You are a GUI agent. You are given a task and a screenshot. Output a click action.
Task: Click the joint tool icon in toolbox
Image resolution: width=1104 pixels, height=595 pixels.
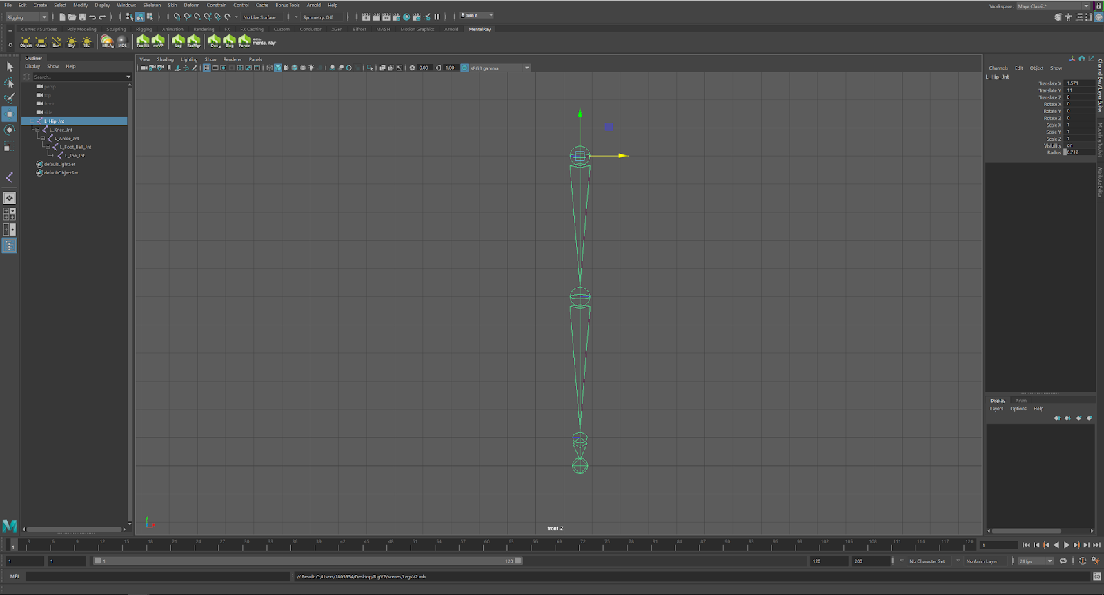(10, 177)
